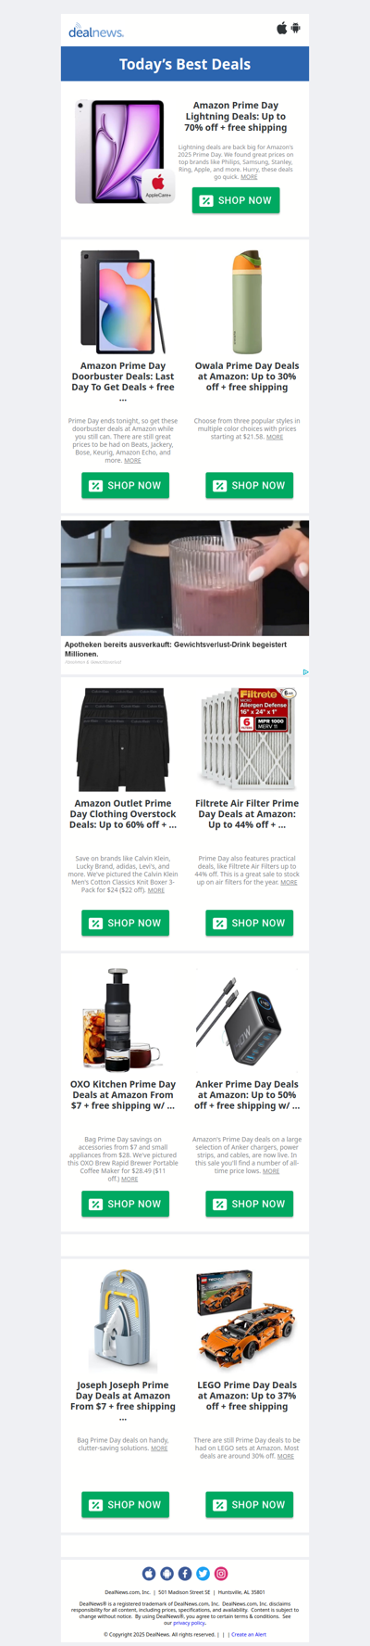Click the footer Android icon
The image size is (370, 1646).
coord(166,1573)
